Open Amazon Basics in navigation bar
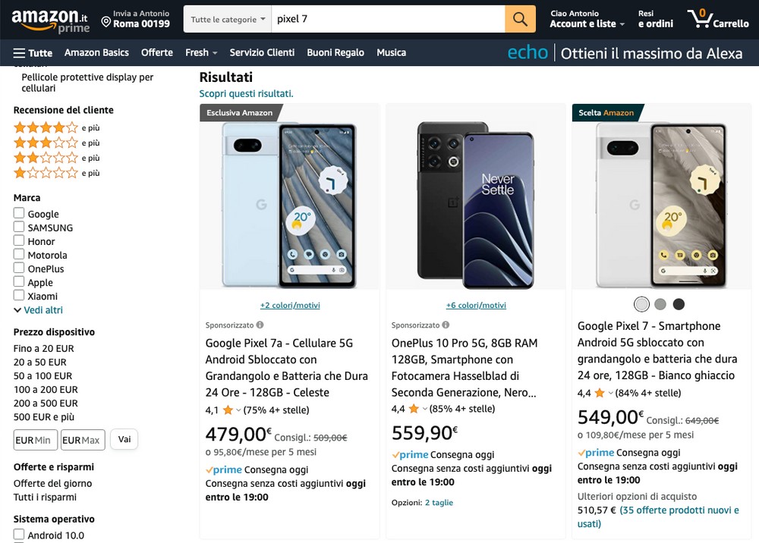The image size is (759, 543). [x=96, y=52]
